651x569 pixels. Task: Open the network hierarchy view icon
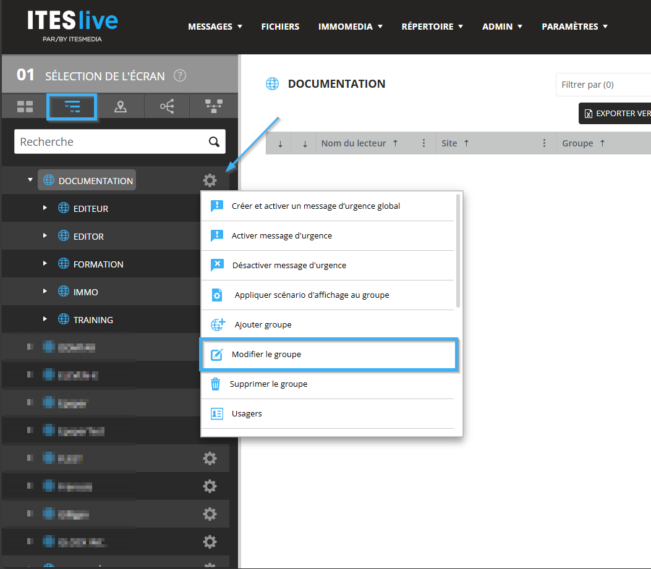tap(214, 107)
